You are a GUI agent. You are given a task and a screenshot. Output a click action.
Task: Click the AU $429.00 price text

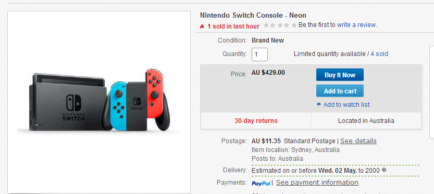click(268, 73)
